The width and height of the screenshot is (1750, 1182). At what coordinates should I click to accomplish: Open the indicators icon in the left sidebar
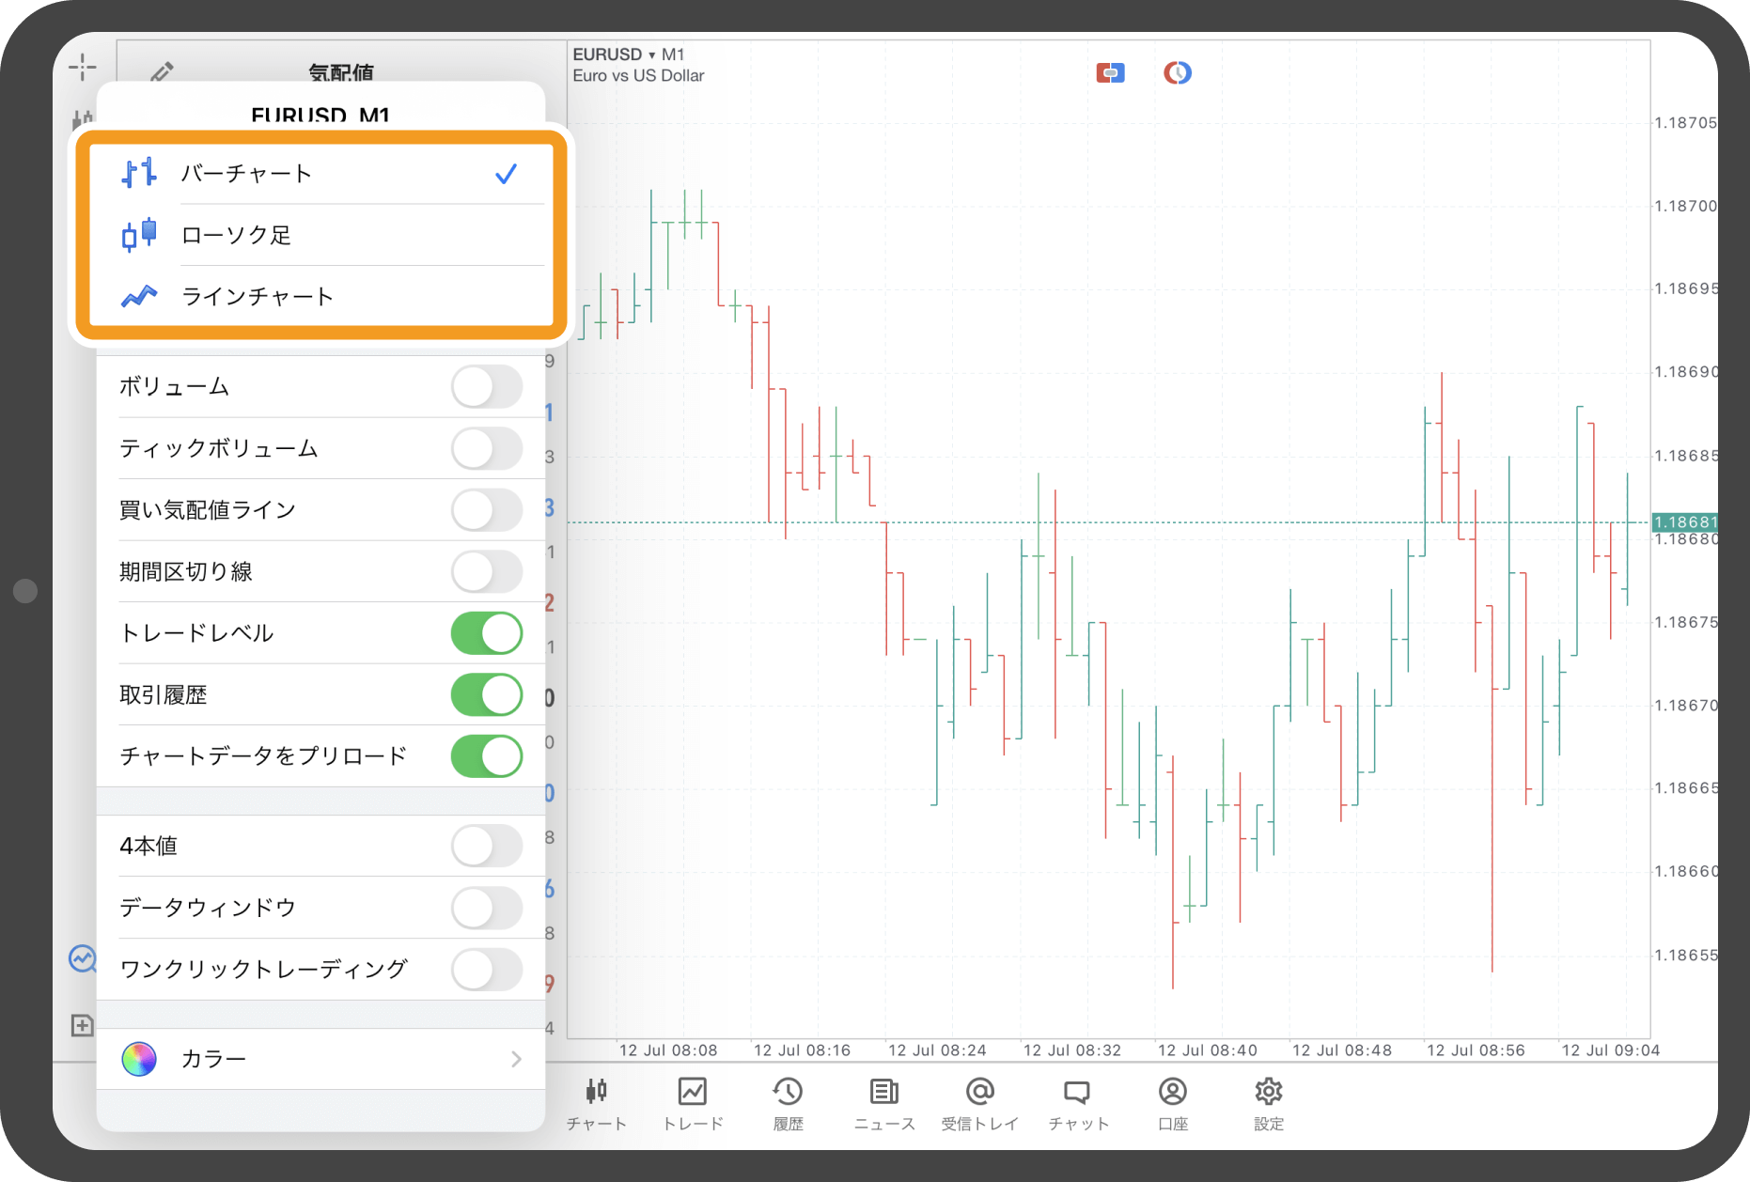coord(83,958)
